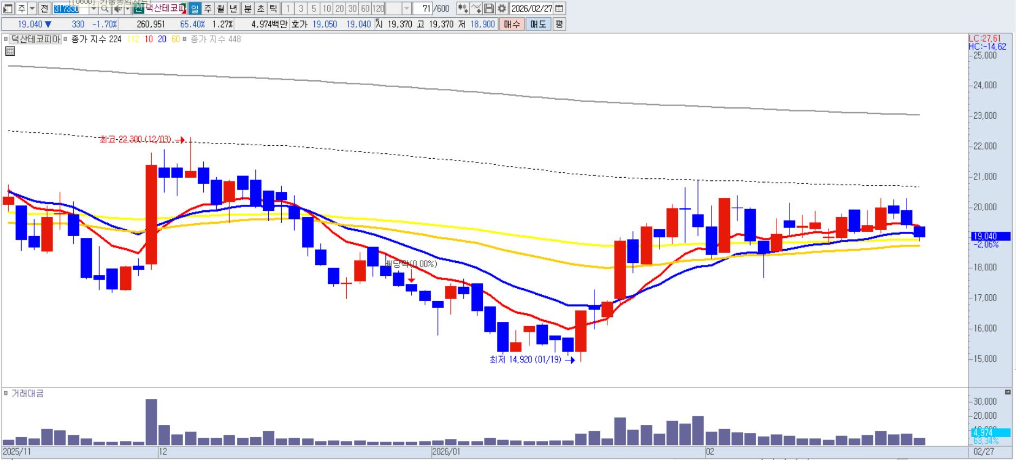Click the yellow 112 moving average label
The height and width of the screenshot is (460, 1016).
click(133, 40)
